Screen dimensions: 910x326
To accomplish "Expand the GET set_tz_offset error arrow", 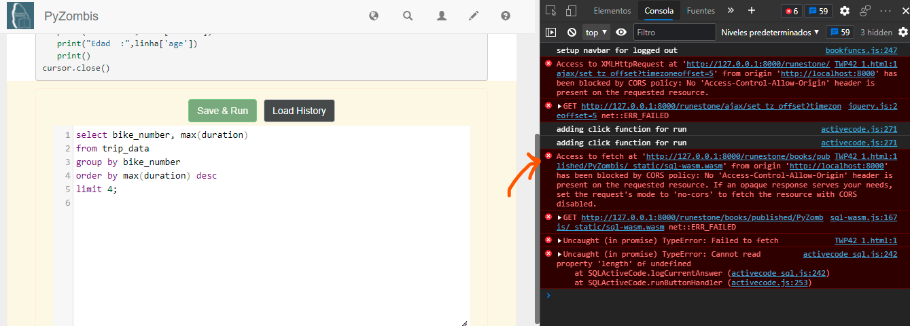I will 560,106.
